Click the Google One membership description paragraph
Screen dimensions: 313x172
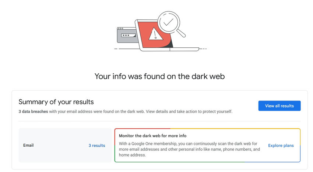coord(189,149)
